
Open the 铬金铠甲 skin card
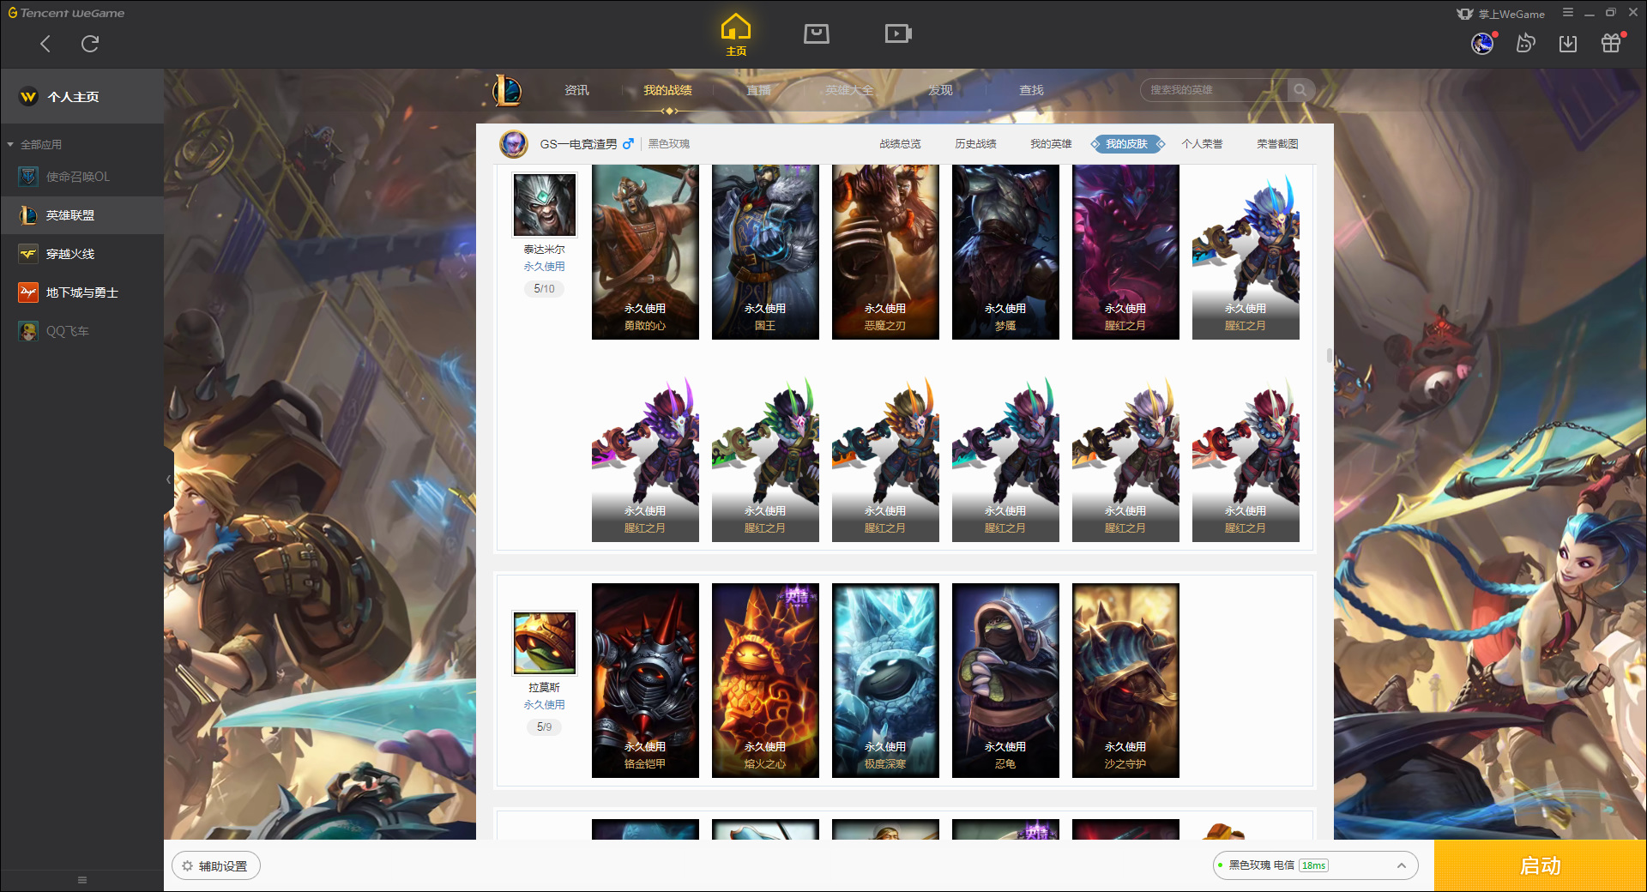[x=645, y=680]
